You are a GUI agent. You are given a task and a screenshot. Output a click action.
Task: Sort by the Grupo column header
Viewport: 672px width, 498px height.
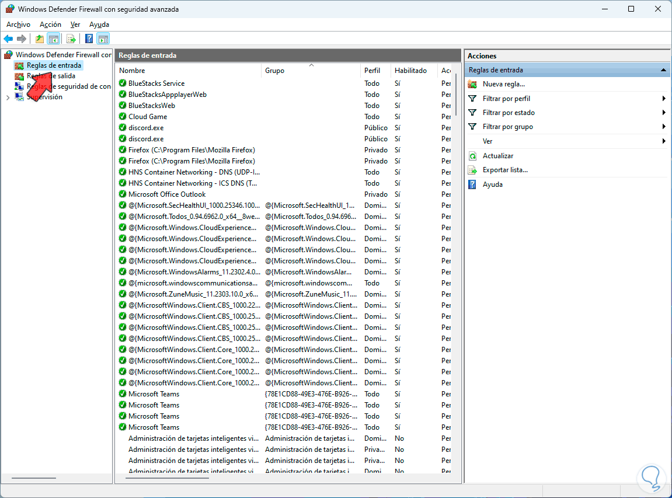(x=311, y=71)
